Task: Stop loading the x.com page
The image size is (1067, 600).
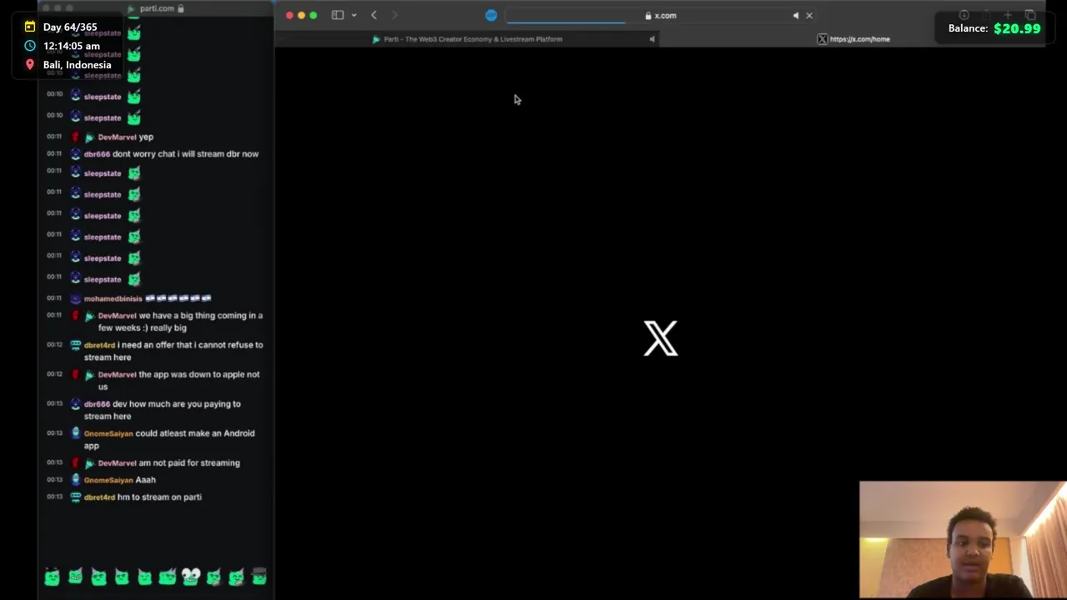Action: pyautogui.click(x=809, y=15)
